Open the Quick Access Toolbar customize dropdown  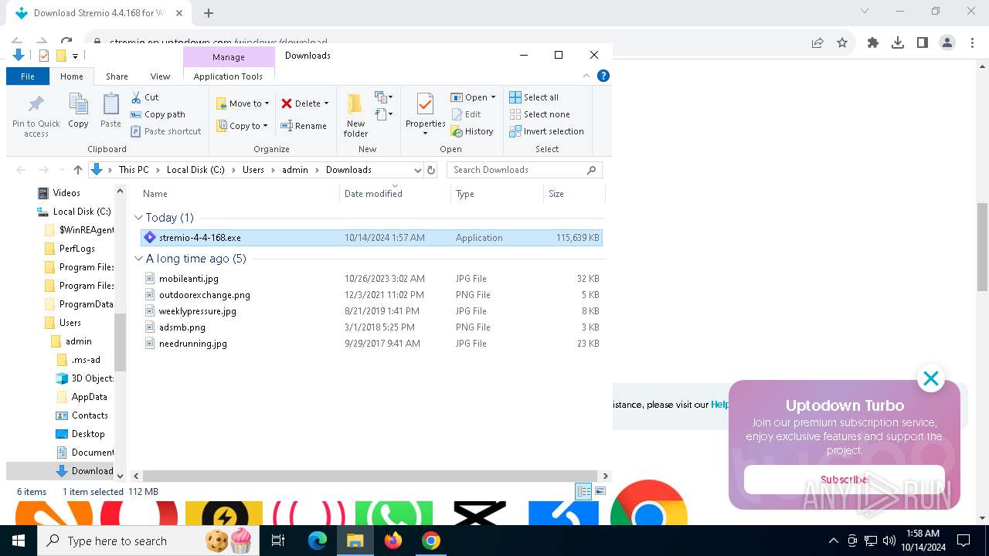click(75, 56)
